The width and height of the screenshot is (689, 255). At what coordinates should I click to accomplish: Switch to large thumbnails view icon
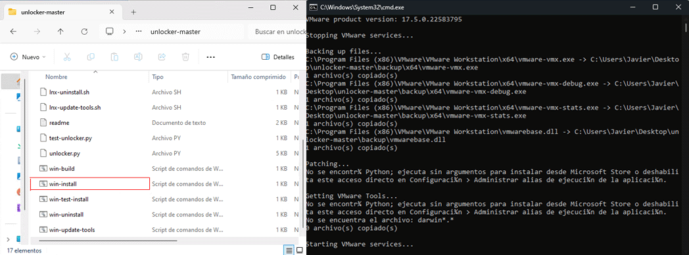(x=300, y=250)
